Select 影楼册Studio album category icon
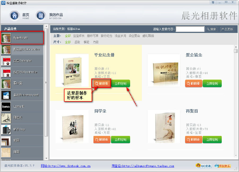The image size is (239, 172). (x=6, y=49)
